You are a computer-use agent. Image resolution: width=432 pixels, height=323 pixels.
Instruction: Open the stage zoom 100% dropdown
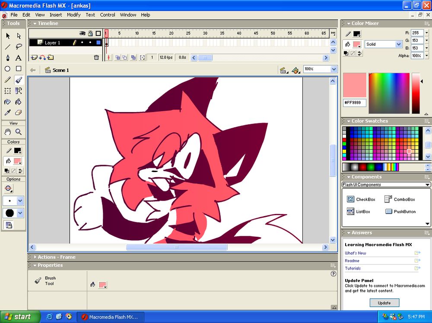click(x=334, y=69)
